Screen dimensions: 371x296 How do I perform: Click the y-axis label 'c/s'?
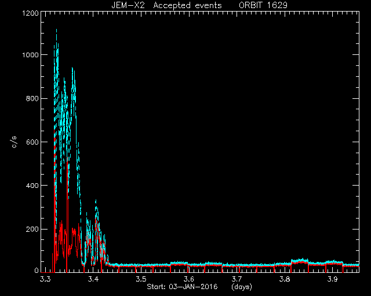click(x=14, y=142)
